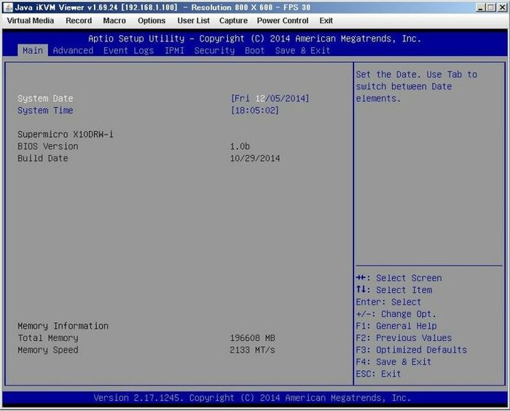Click the '+/-: Change Opt.' hint
The height and width of the screenshot is (411, 510).
coord(396,313)
